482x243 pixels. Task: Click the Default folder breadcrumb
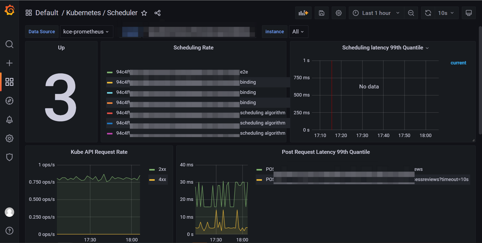pyautogui.click(x=47, y=13)
